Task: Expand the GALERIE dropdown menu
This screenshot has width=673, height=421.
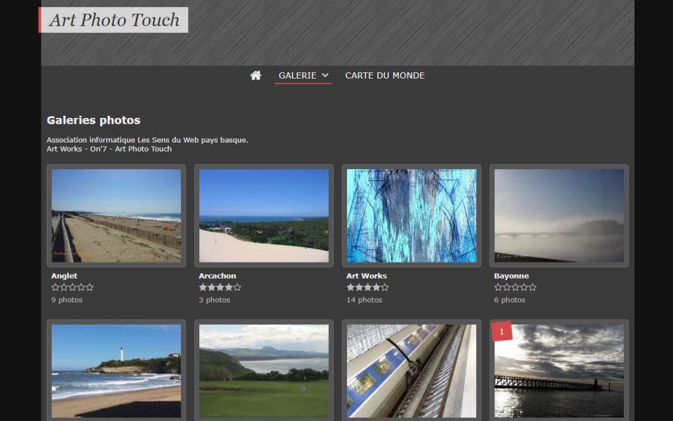Action: tap(303, 75)
